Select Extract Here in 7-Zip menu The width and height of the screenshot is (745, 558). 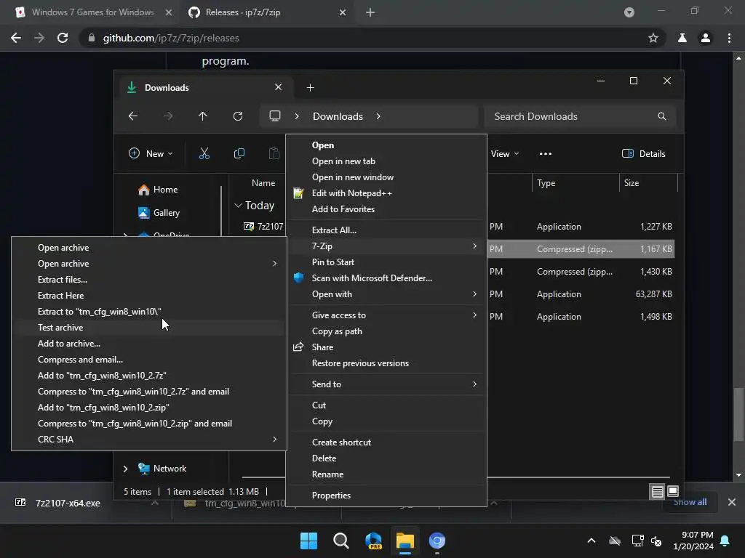(x=61, y=296)
